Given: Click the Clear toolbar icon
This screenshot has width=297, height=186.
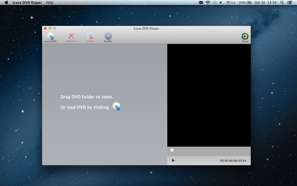Looking at the screenshot, I should [90, 37].
